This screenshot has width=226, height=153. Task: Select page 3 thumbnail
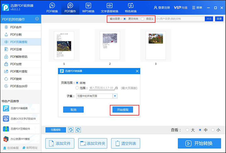[x=156, y=45]
